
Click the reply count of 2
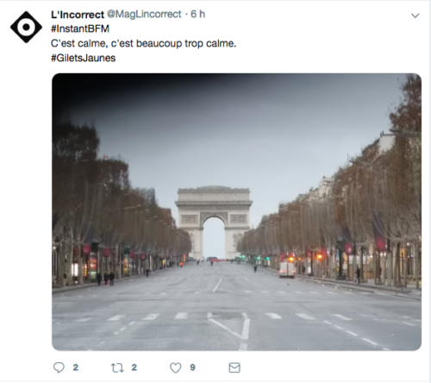(76, 367)
